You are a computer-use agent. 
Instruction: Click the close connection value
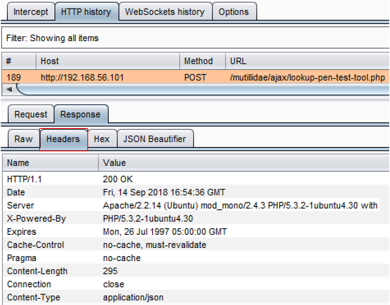(x=113, y=284)
